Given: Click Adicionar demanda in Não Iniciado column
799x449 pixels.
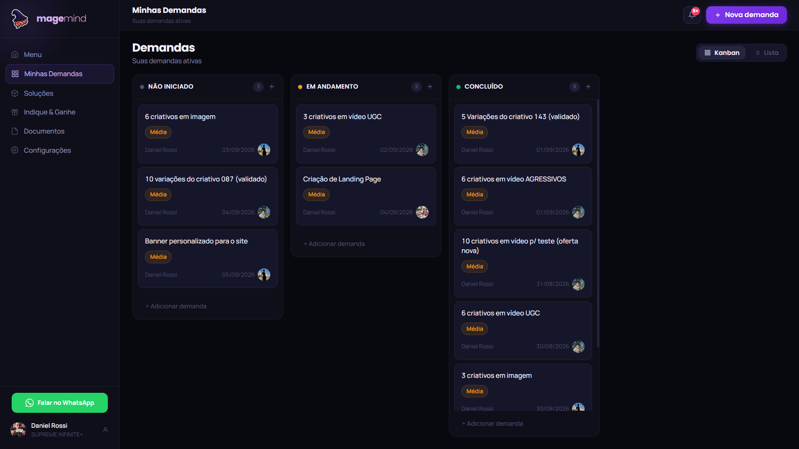Looking at the screenshot, I should pos(176,306).
